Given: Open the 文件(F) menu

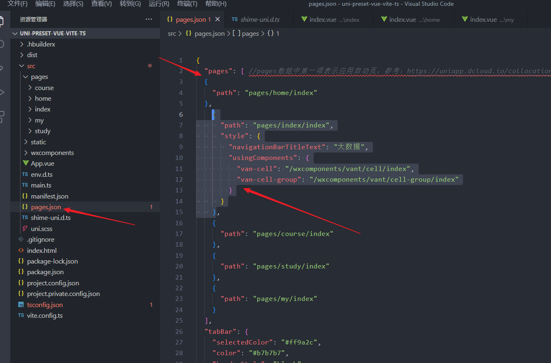Looking at the screenshot, I should point(17,4).
